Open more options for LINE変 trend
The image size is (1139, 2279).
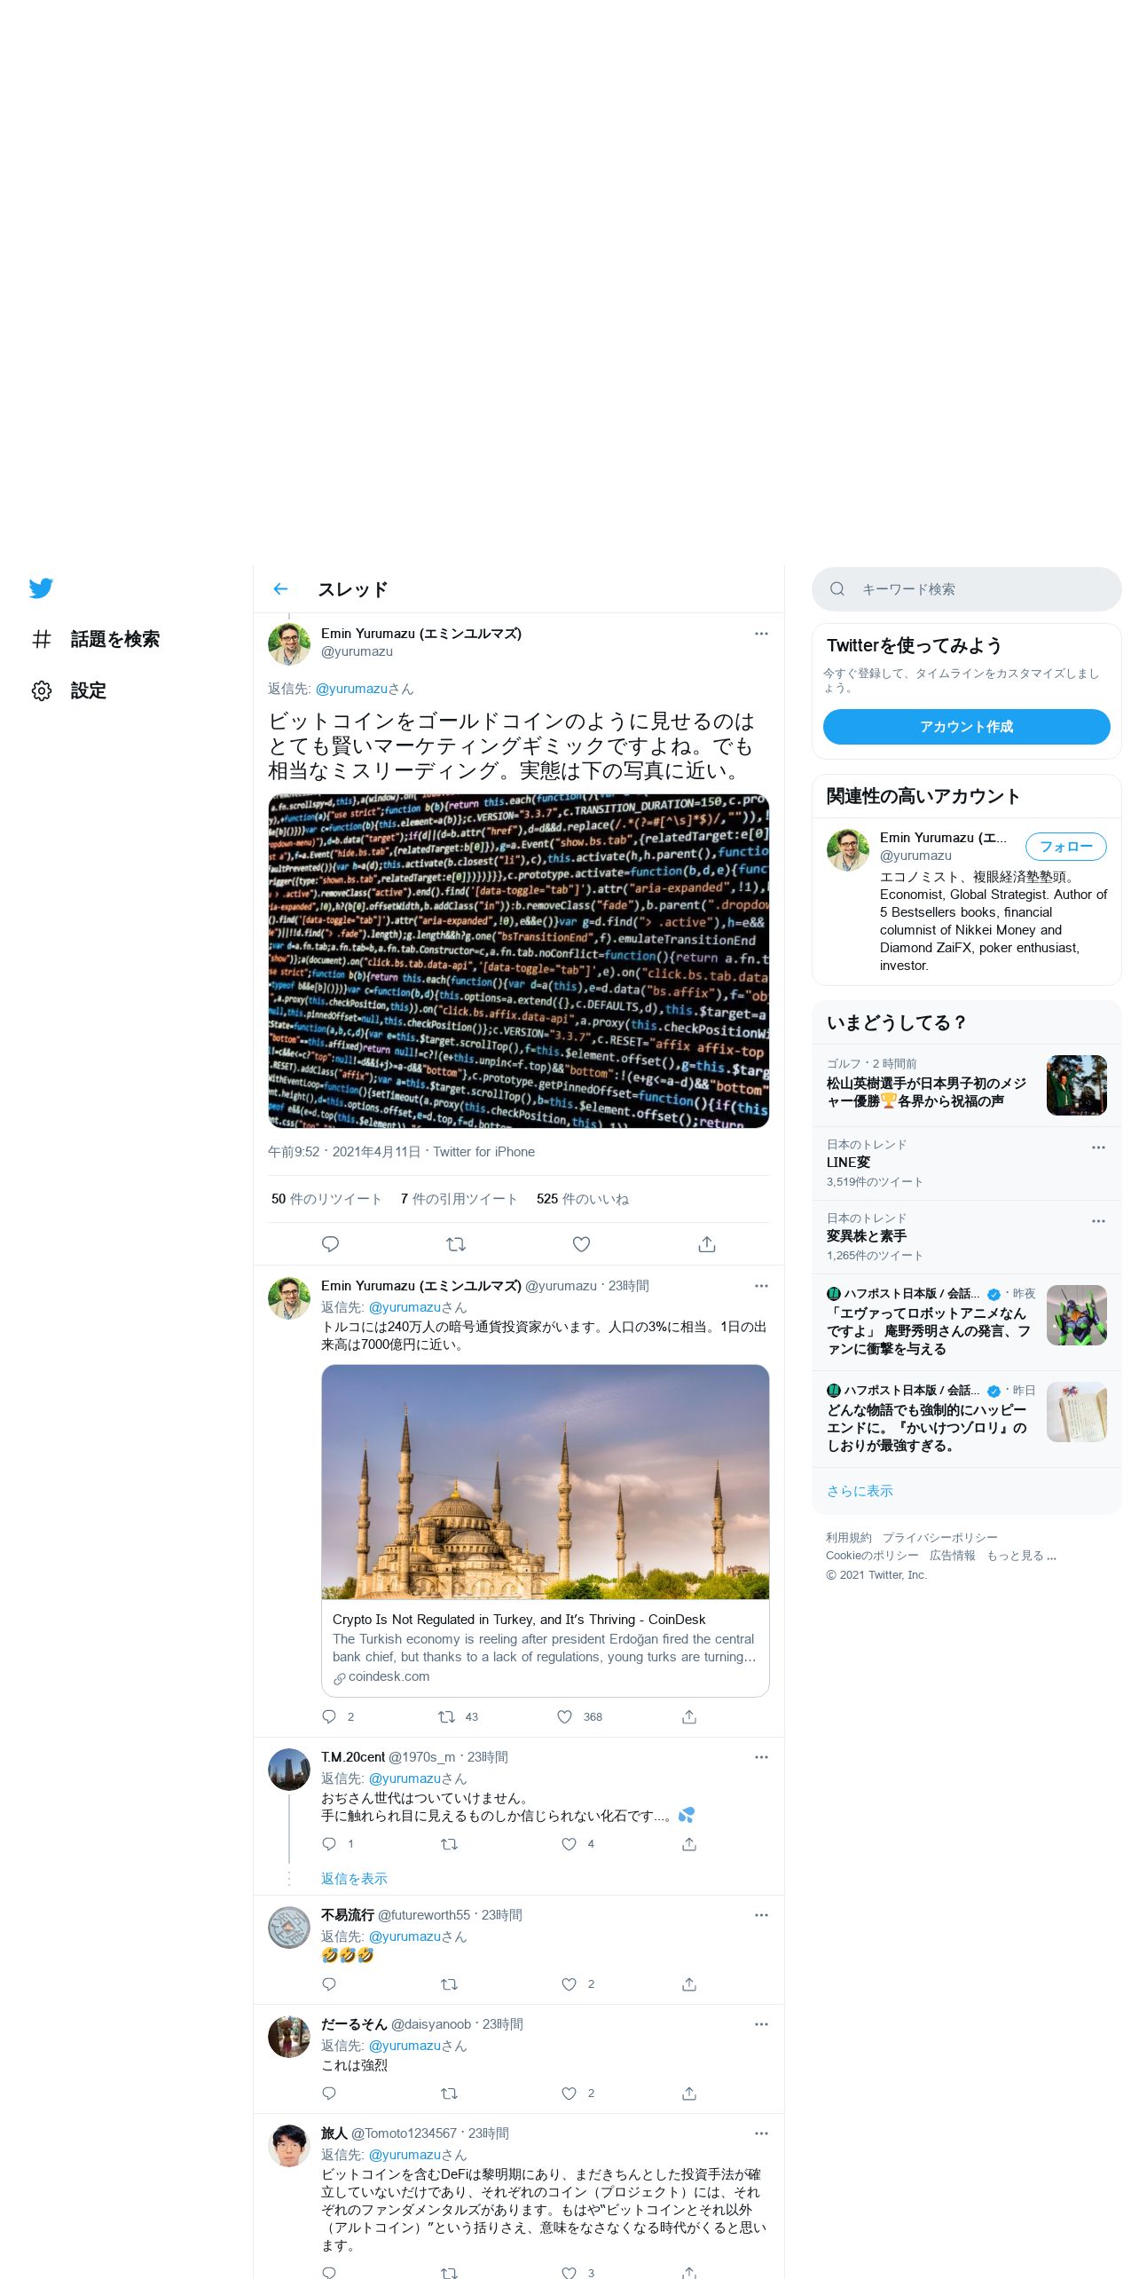[x=1098, y=1147]
